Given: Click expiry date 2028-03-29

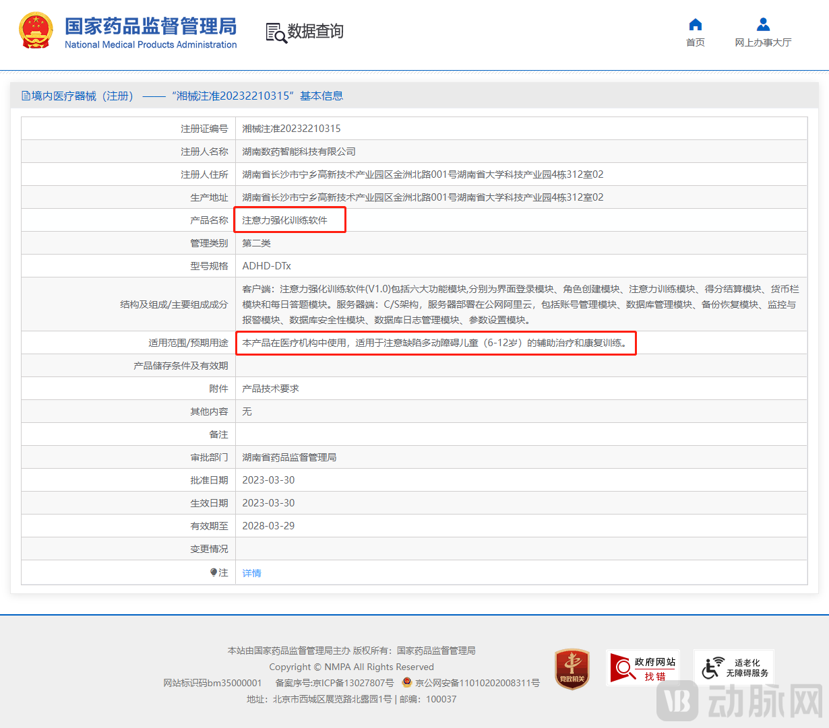Looking at the screenshot, I should tap(268, 526).
